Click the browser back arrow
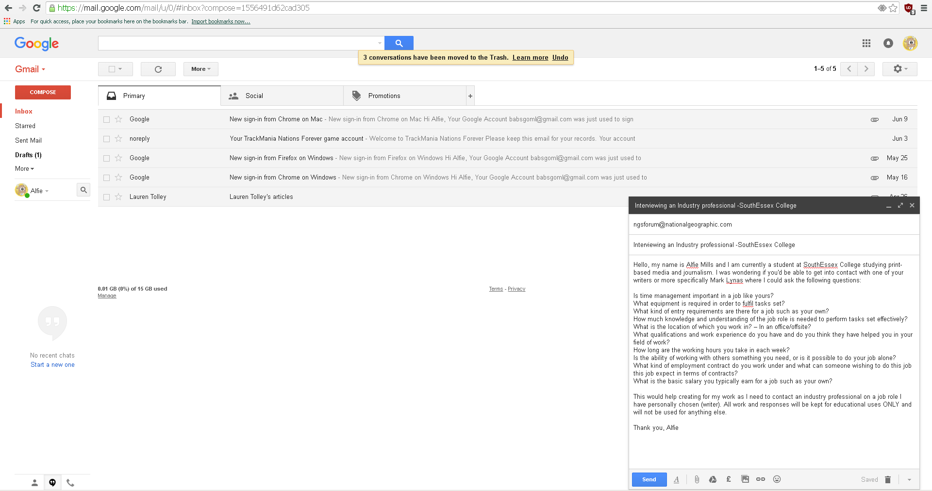Image resolution: width=932 pixels, height=491 pixels. (x=8, y=8)
